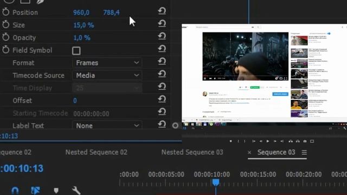Open the Timecode Source dropdown showing Media
Image resolution: width=347 pixels, height=195 pixels.
click(107, 75)
